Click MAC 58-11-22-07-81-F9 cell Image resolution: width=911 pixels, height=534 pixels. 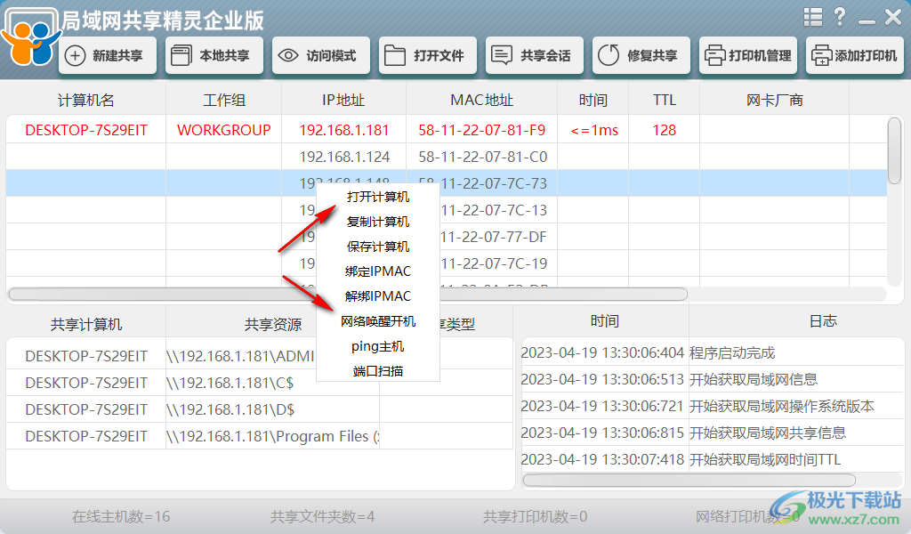pyautogui.click(x=481, y=130)
